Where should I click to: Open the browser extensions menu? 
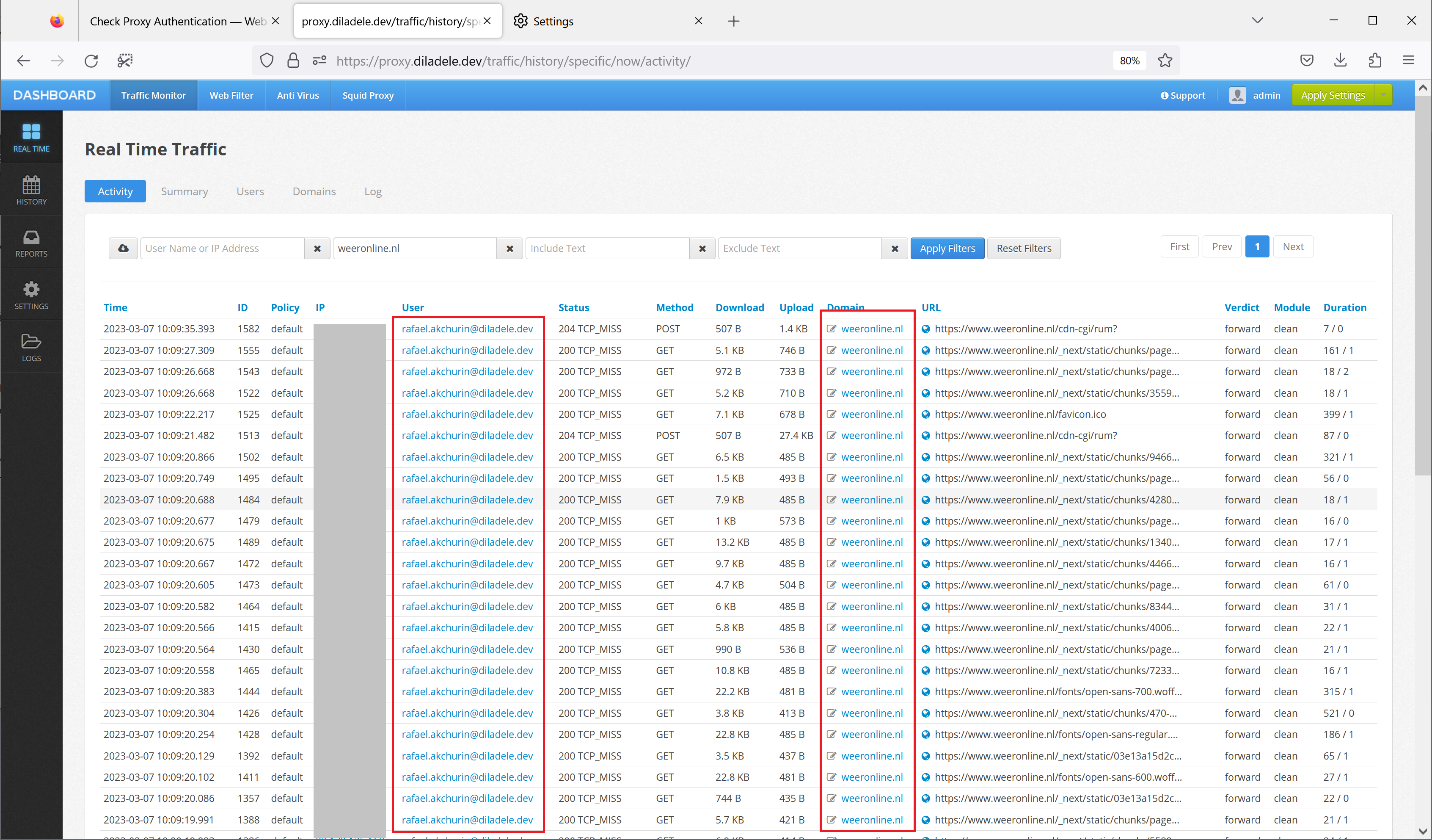click(1374, 60)
